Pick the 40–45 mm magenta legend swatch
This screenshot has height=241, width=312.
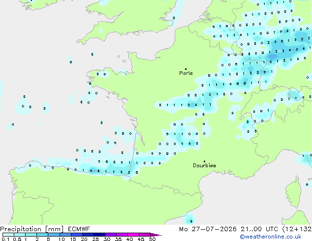pos(133,235)
